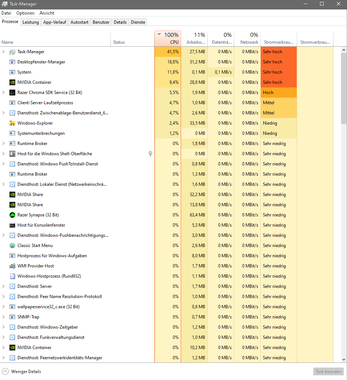Expand the Razer Chroma SDK Service row
The height and width of the screenshot is (380, 348).
click(3, 92)
